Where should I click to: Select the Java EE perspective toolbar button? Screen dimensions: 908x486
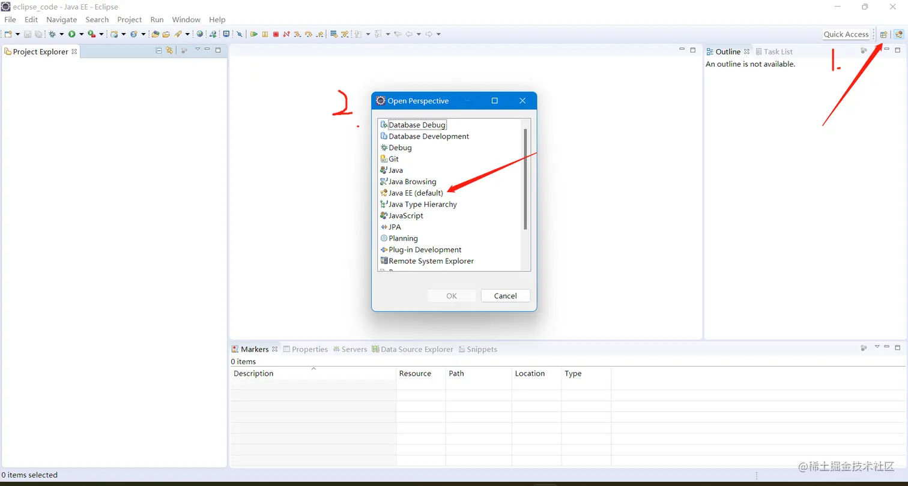[898, 34]
